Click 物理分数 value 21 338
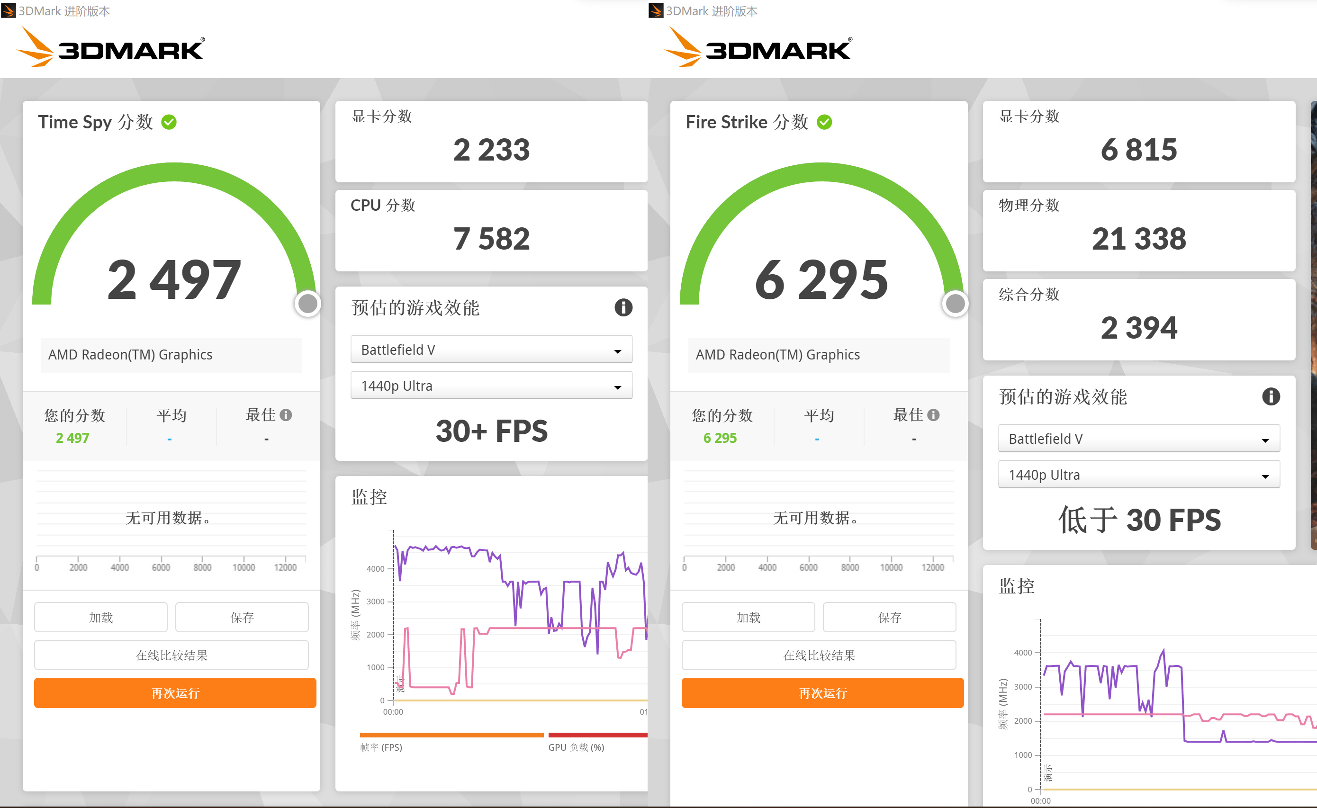The width and height of the screenshot is (1317, 808). coord(1139,238)
